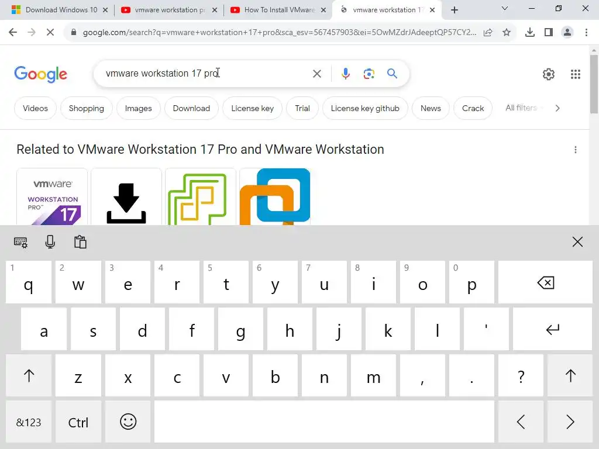Click the magnifier search button
This screenshot has height=449, width=599.
click(393, 74)
